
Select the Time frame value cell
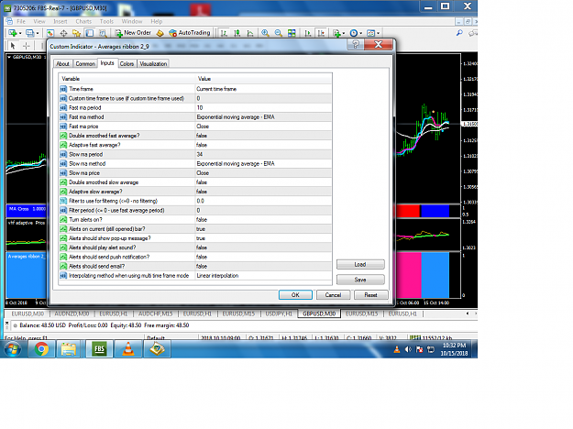(x=263, y=89)
